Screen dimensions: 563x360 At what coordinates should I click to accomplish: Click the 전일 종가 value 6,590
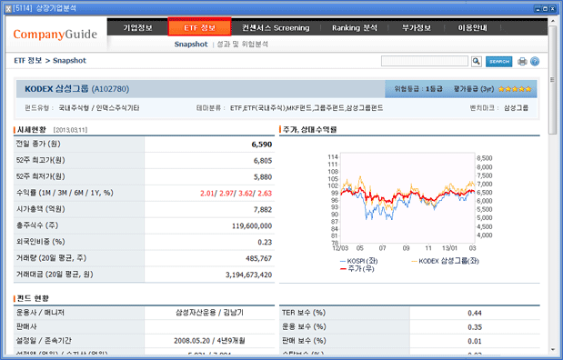[261, 145]
